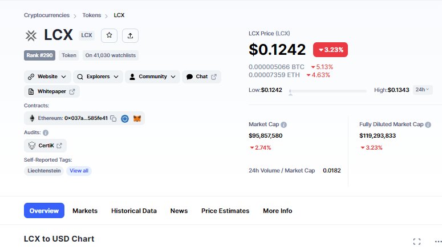Switch to the Markets tab

point(85,211)
